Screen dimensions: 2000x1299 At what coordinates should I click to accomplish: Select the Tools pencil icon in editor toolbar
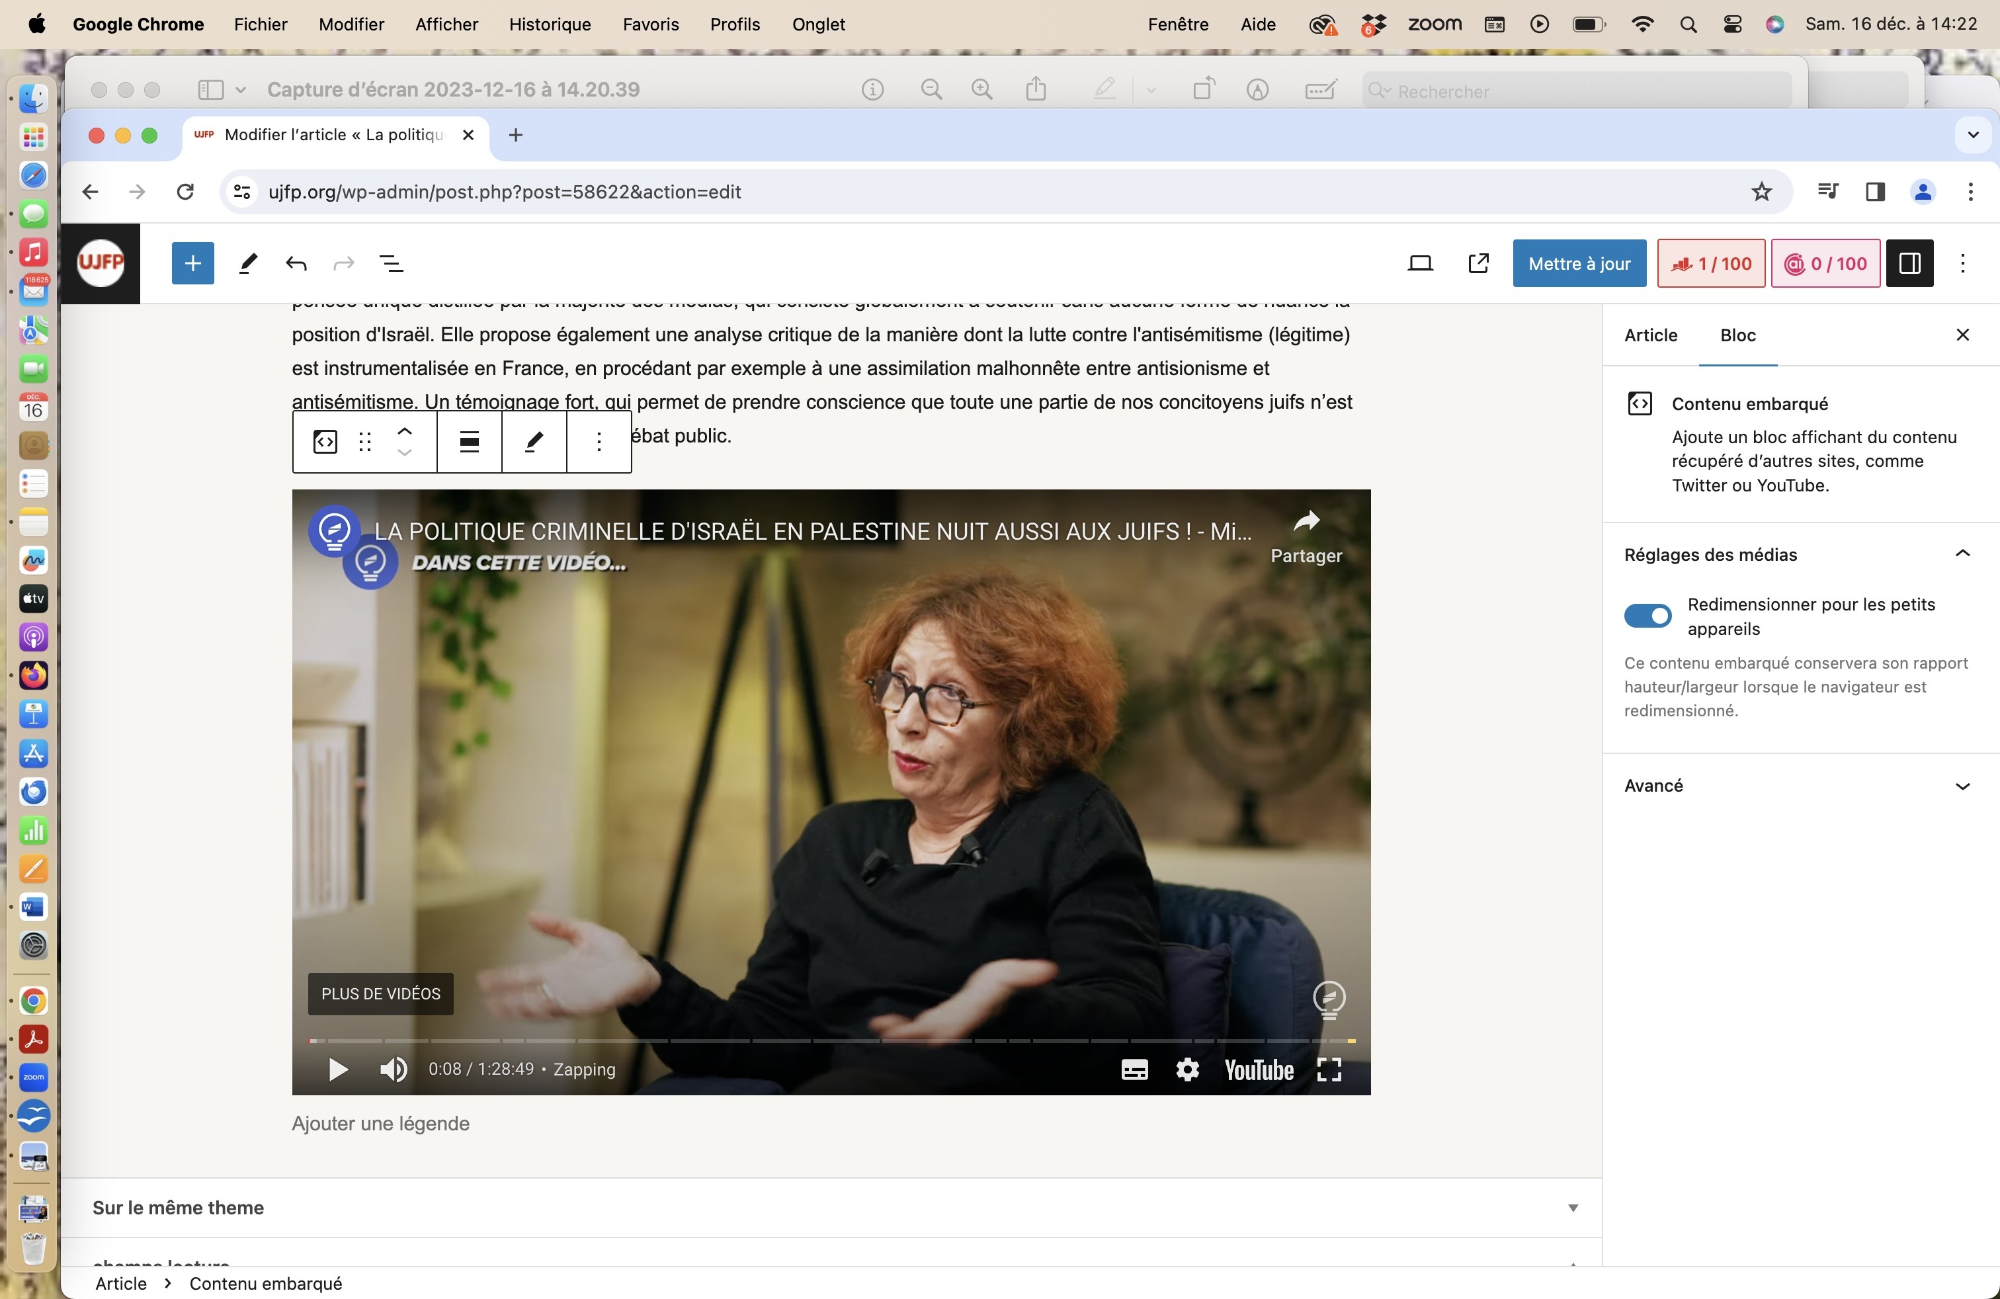pyautogui.click(x=248, y=264)
